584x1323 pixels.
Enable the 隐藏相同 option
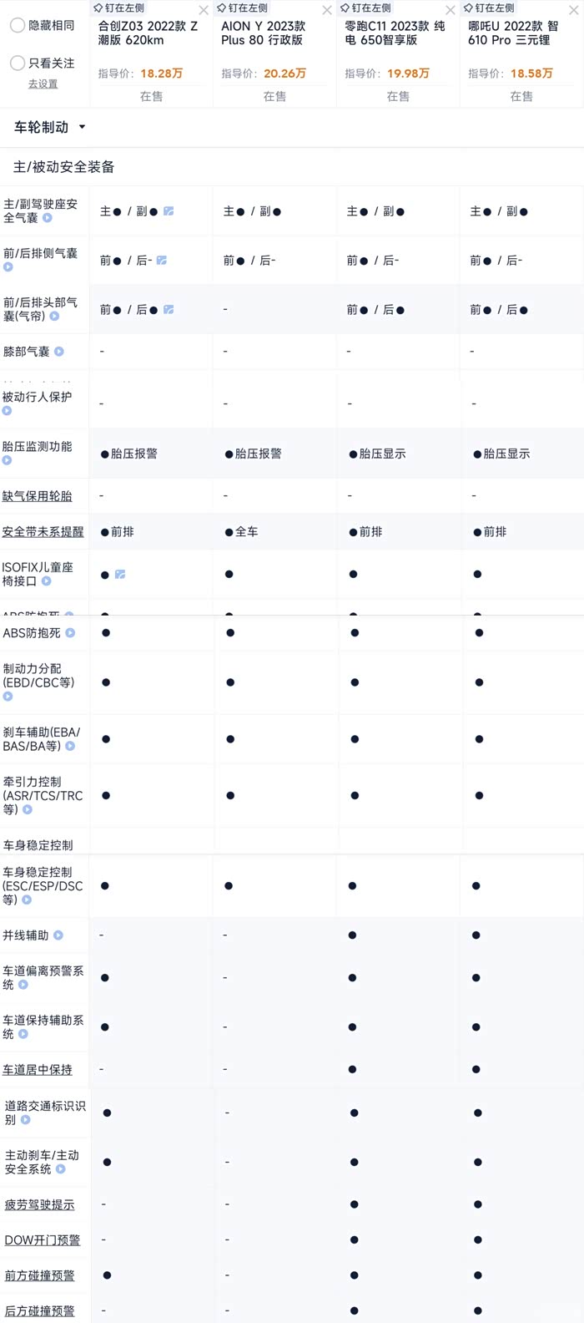[x=18, y=26]
